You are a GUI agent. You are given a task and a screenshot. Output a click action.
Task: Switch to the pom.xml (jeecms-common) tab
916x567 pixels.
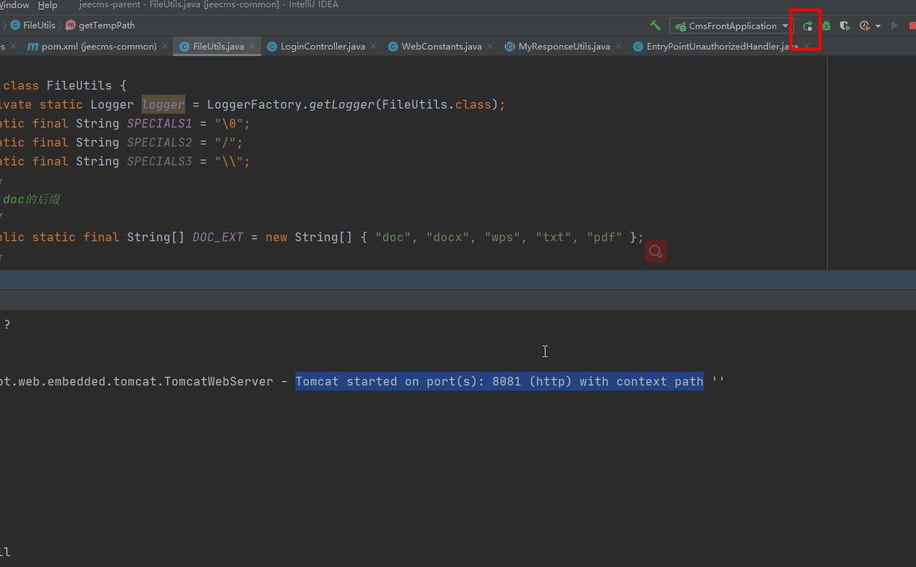tap(98, 47)
